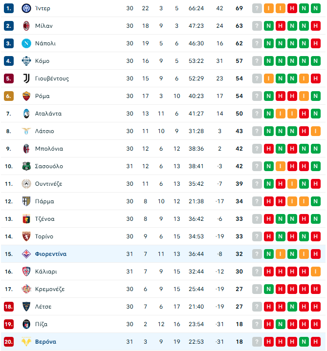Click the Juventus logo icon
This screenshot has width=327, height=351.
click(x=26, y=78)
